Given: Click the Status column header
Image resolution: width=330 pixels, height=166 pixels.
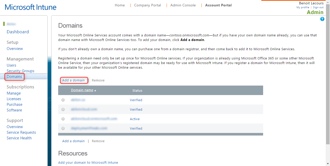Looking at the screenshot, I should (x=137, y=90).
